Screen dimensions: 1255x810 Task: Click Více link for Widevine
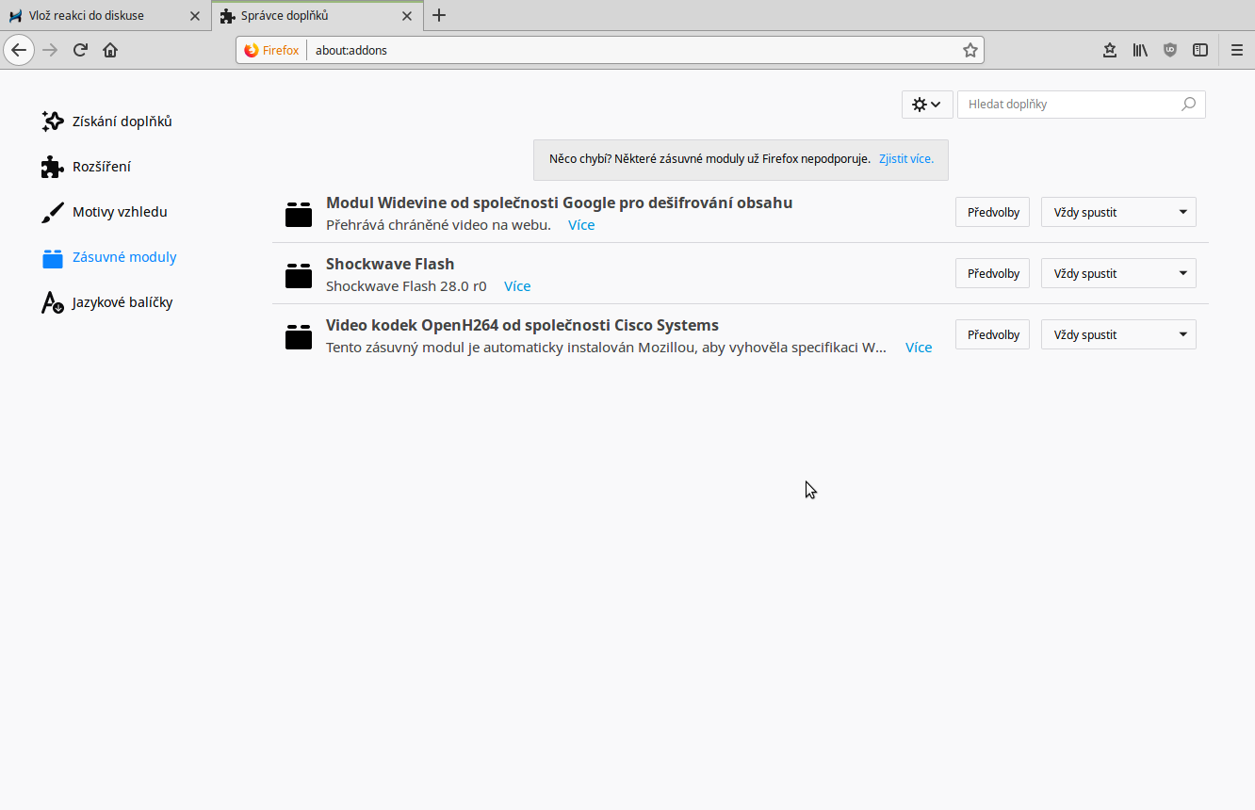coord(581,225)
